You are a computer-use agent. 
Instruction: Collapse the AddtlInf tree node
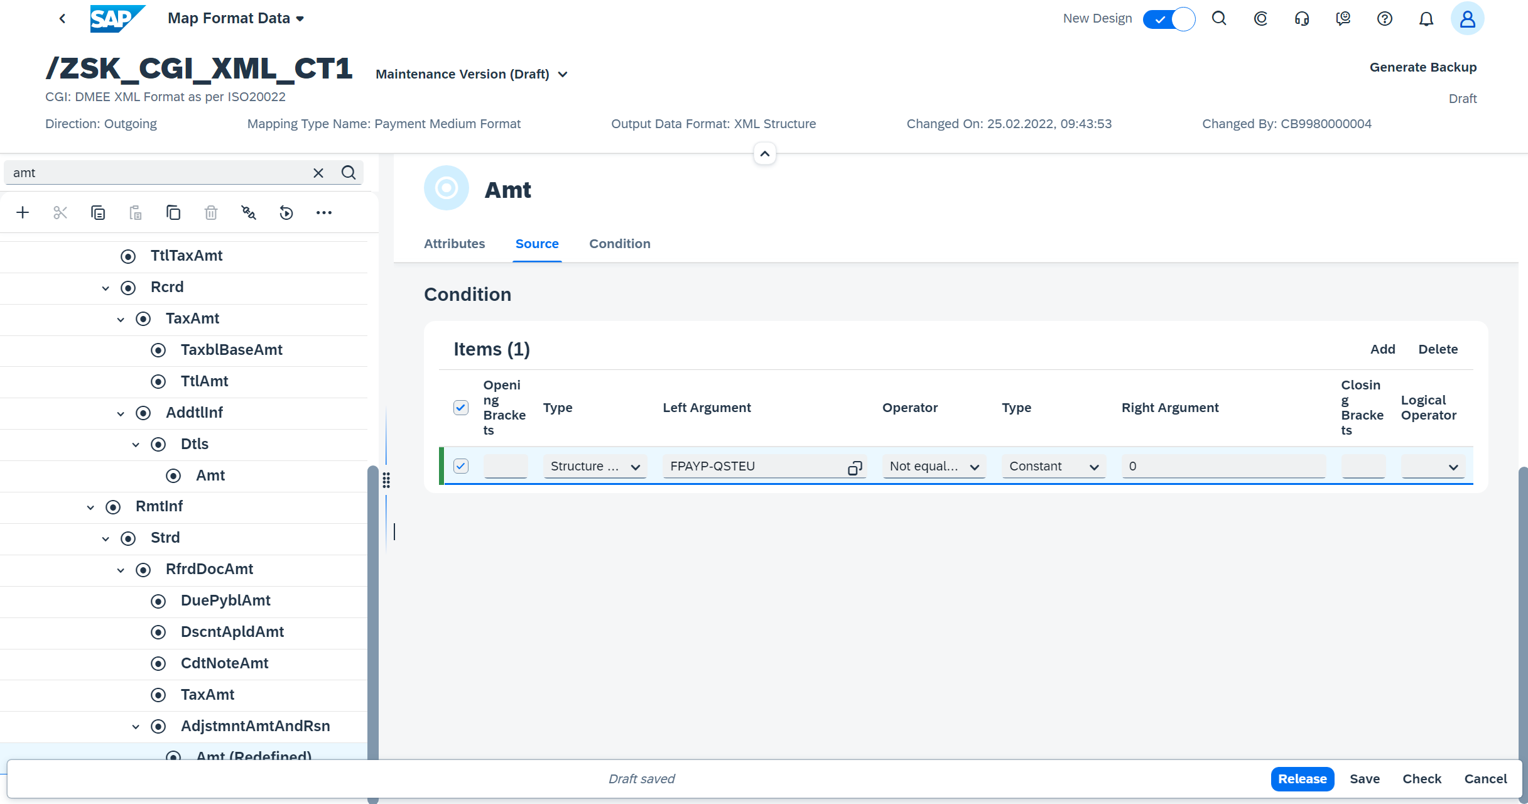pos(121,414)
